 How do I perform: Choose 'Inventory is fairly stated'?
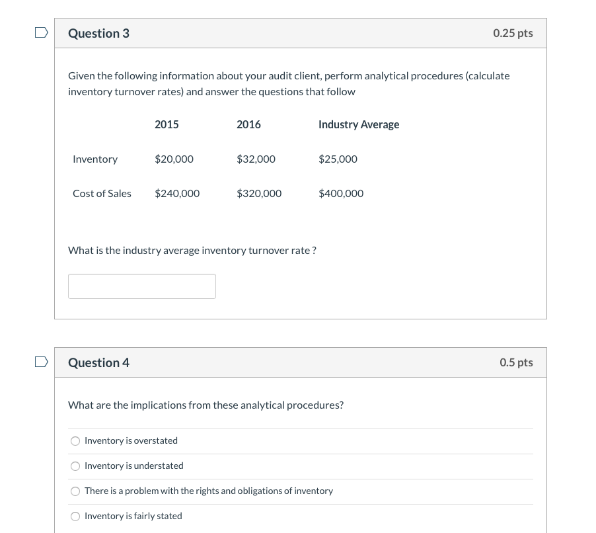pos(75,516)
